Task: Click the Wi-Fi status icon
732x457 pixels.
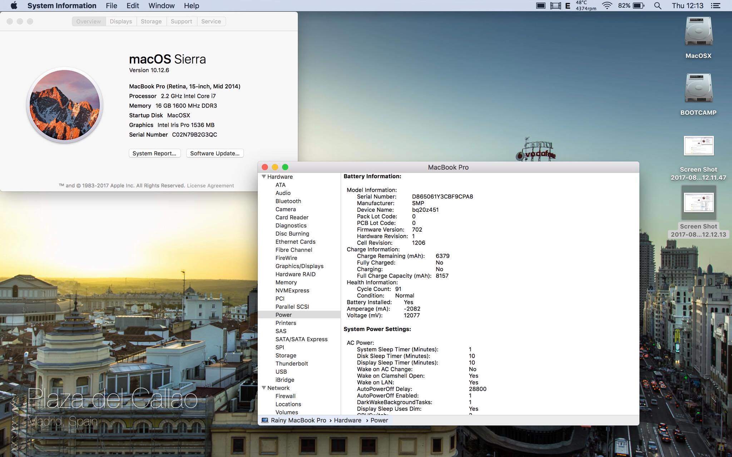Action: 607,6
